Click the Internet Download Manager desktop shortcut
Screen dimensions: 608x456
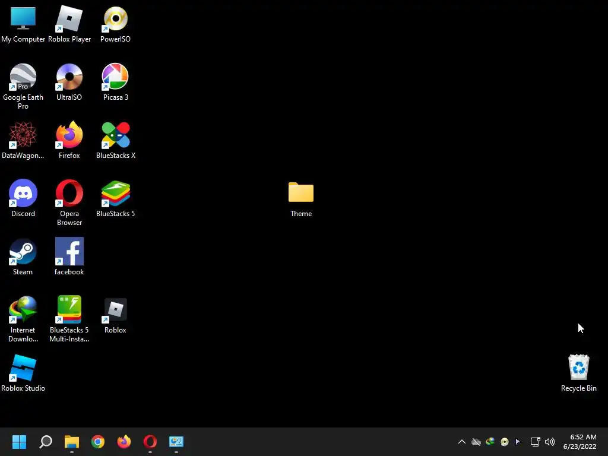pyautogui.click(x=23, y=319)
